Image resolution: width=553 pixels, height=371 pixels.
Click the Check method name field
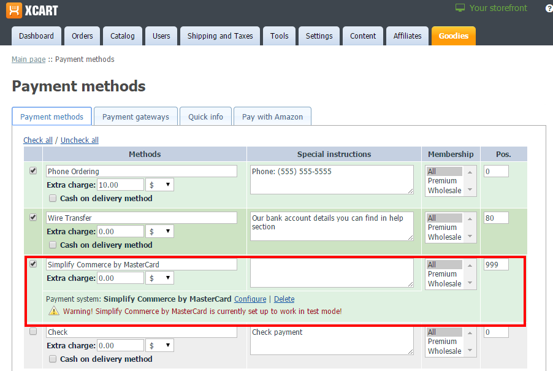coord(142,332)
